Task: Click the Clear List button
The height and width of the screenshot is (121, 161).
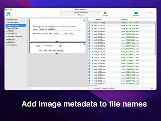Action: point(97,88)
